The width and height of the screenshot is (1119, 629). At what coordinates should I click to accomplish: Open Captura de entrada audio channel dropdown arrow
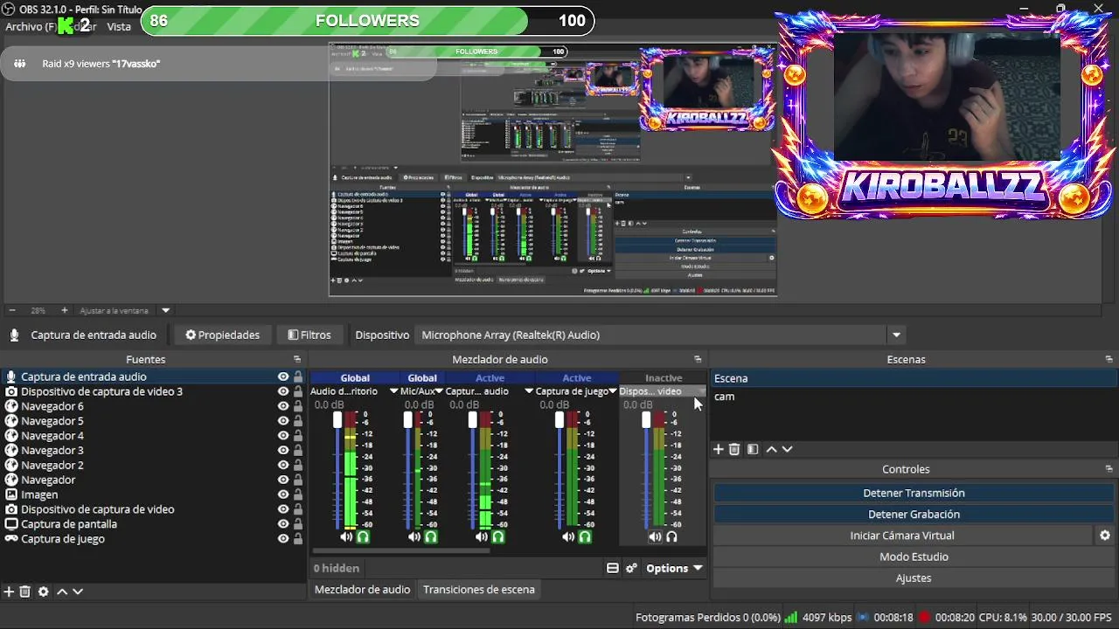(x=529, y=391)
